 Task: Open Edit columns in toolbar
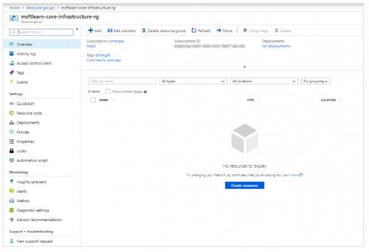(122, 31)
